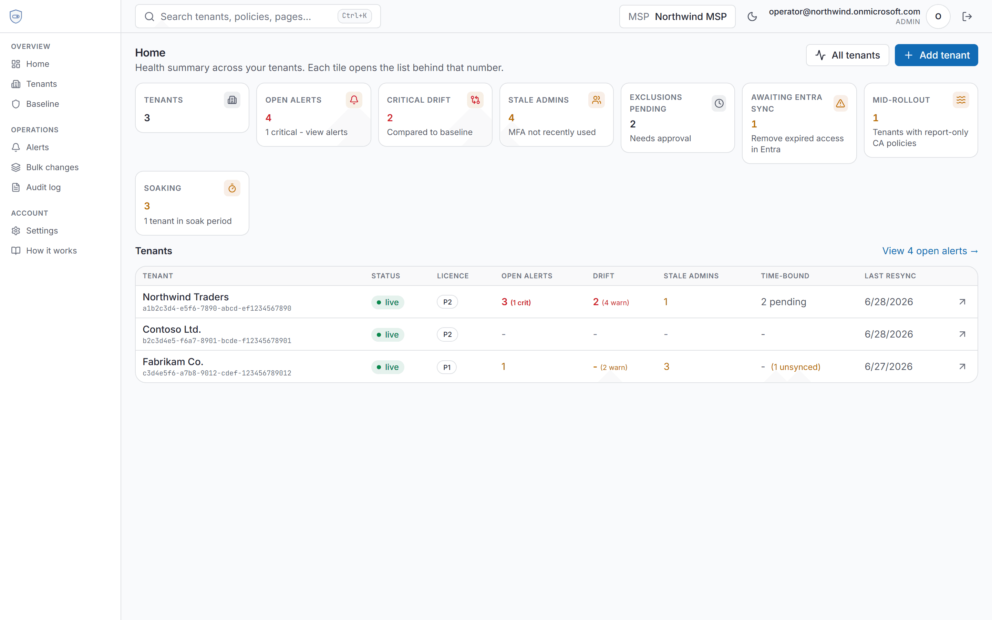Click the waves icon on Mid-Rollout tile
This screenshot has width=992, height=620.
(961, 100)
